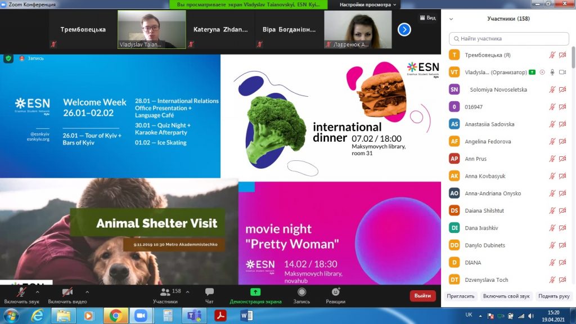The image size is (576, 324).
Task: Select Віра Богданівн... video tile
Action: tap(289, 29)
